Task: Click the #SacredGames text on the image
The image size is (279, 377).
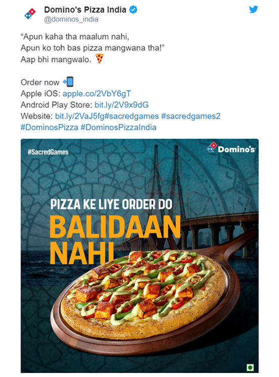Action: pyautogui.click(x=48, y=152)
